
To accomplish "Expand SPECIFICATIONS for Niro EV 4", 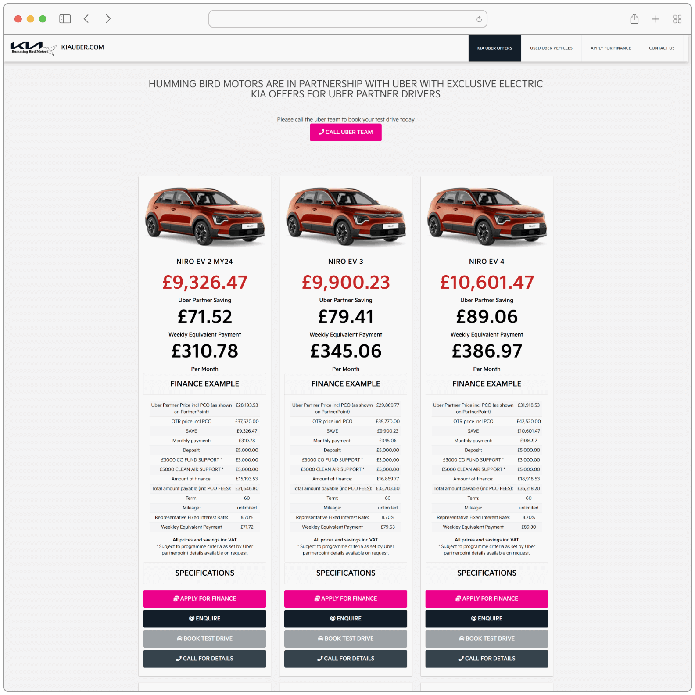I will coord(487,573).
